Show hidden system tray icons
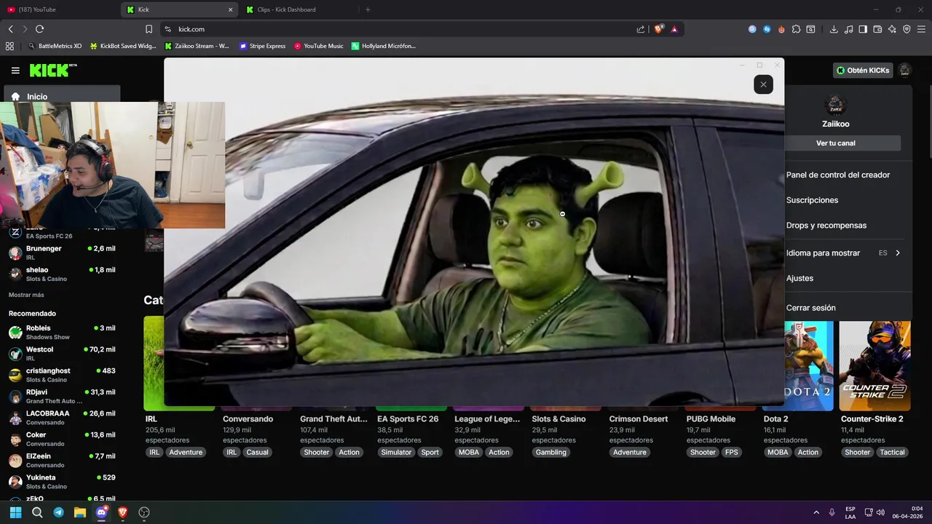 (x=815, y=512)
